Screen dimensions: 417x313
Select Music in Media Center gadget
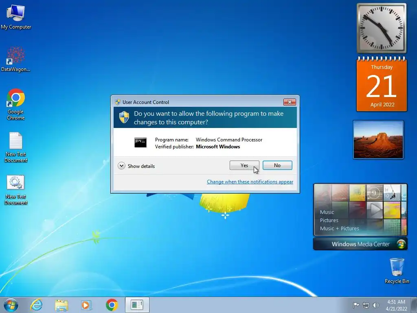coord(327,212)
